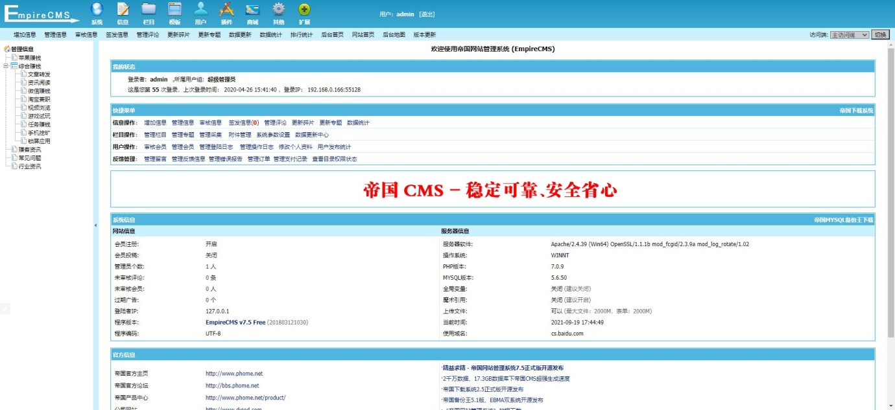The image size is (895, 410).
Task: Go to 后台首页 in the top bar
Action: 332,35
